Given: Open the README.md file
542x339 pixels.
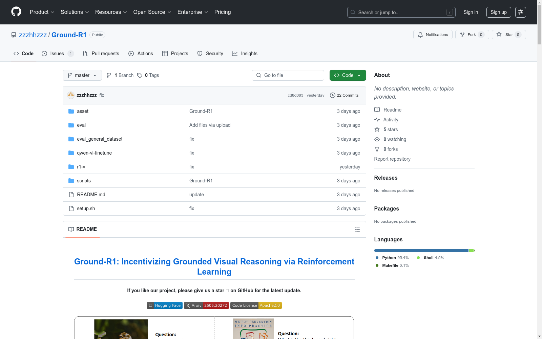Looking at the screenshot, I should coord(91,195).
